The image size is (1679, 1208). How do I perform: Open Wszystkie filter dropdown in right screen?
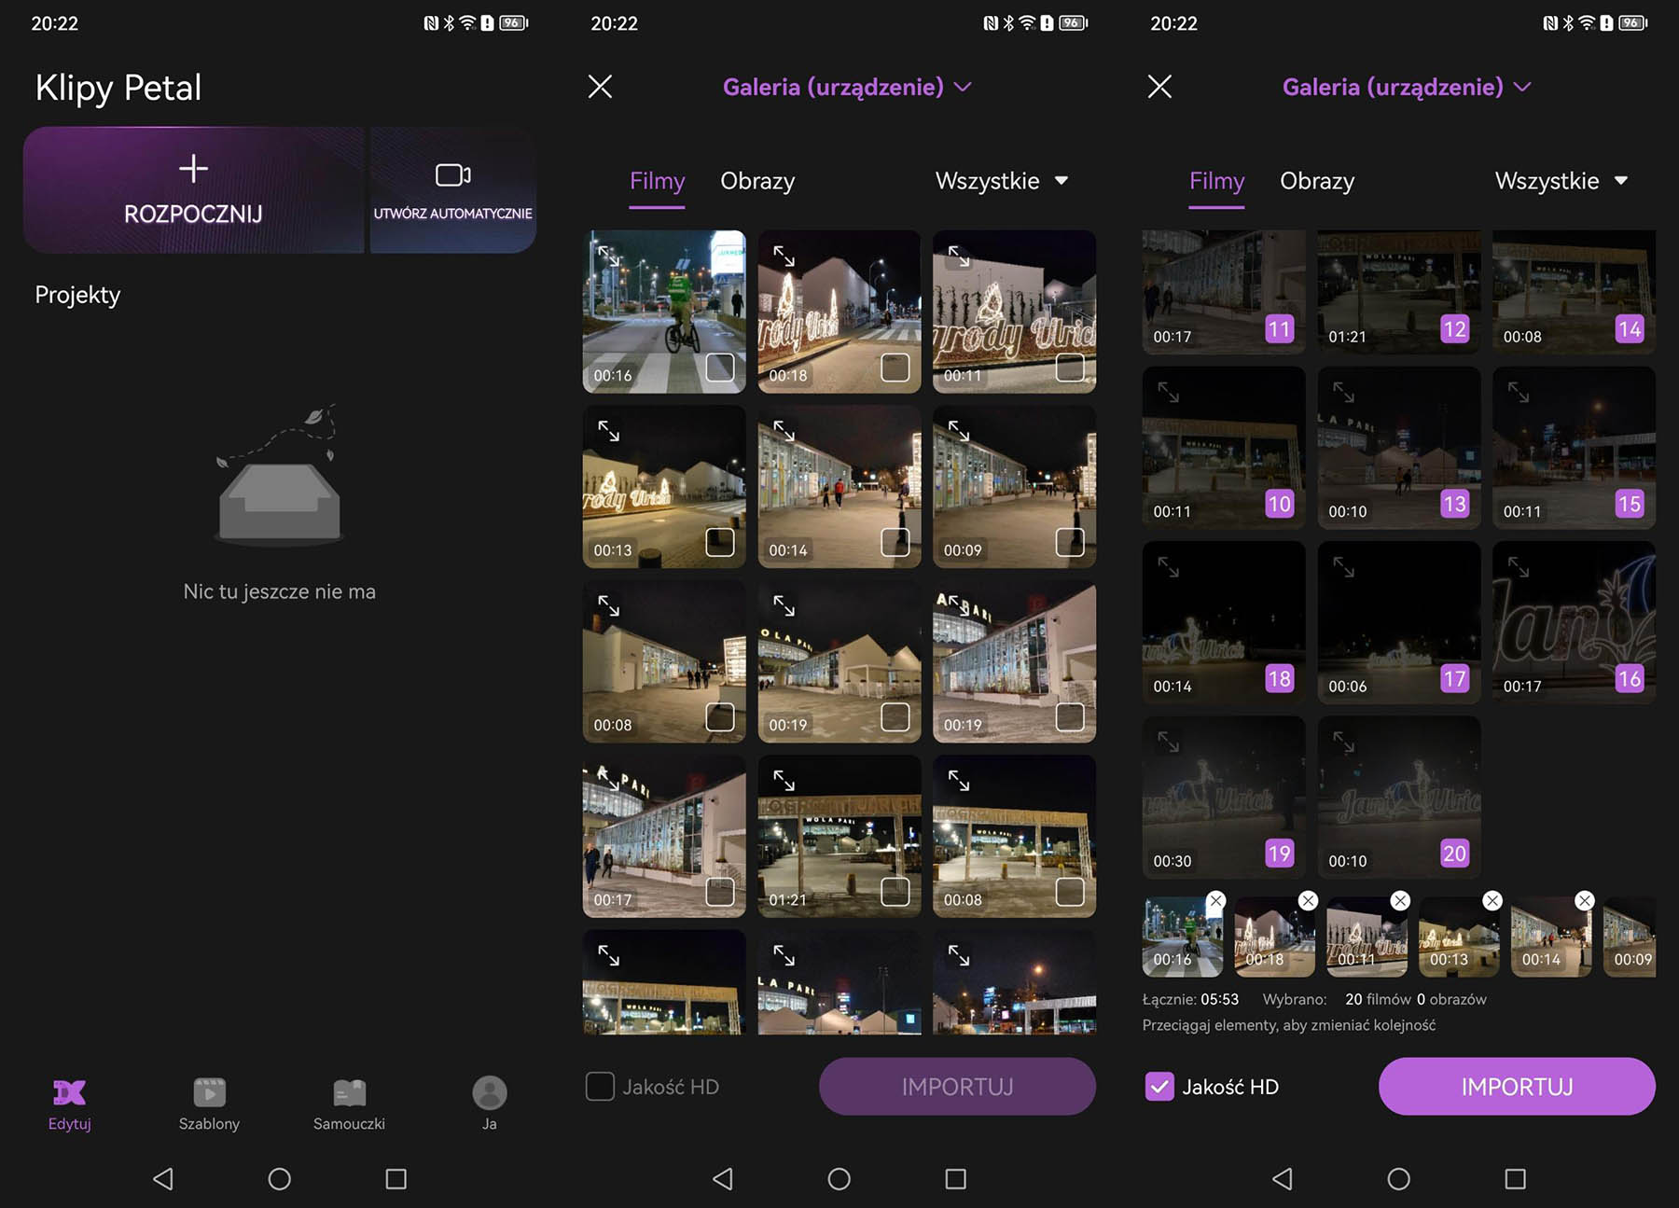coord(1561,180)
